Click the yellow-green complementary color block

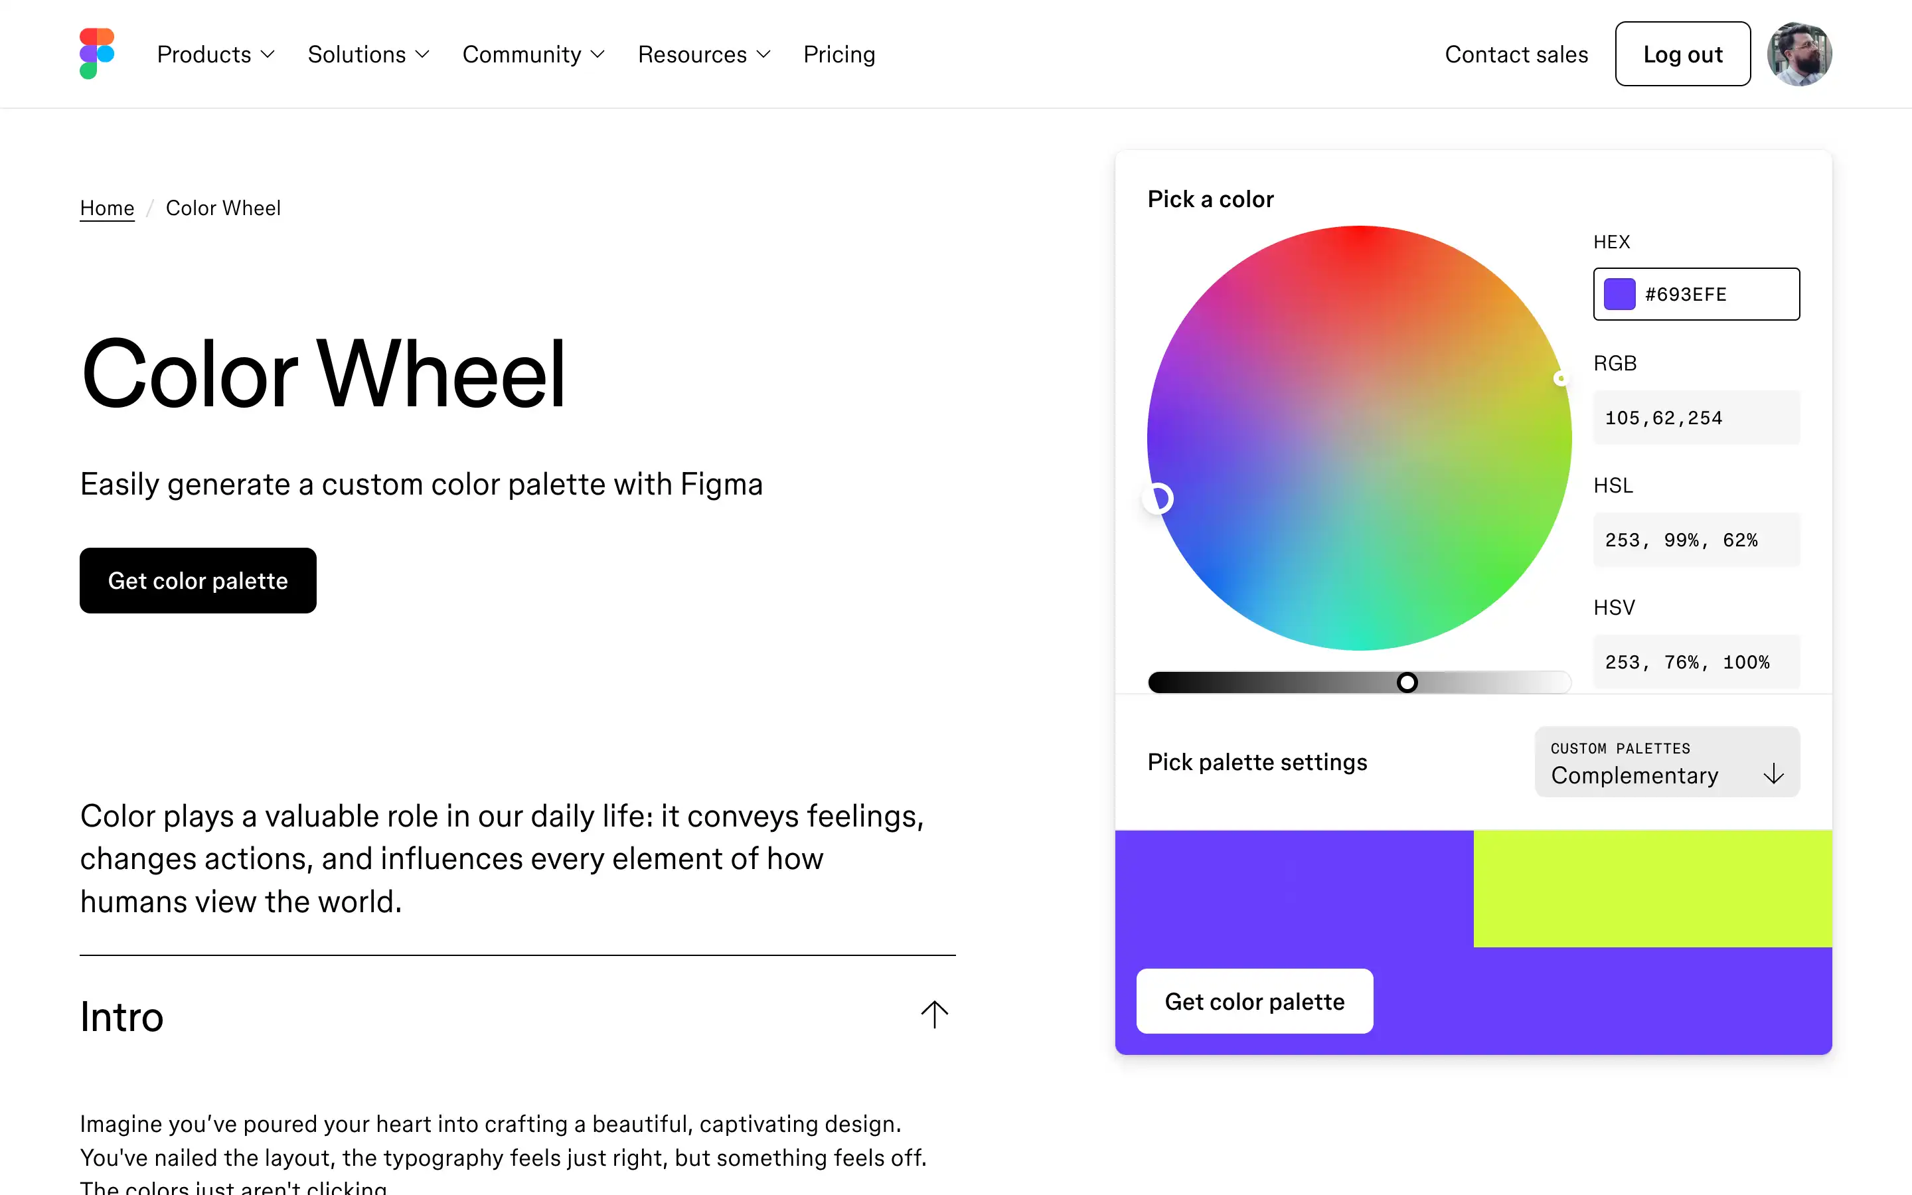point(1653,888)
